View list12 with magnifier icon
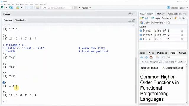Screen dimensions: 189x106 tap(182, 35)
